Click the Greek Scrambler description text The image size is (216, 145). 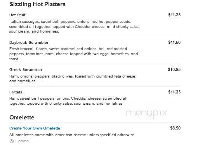point(73,79)
